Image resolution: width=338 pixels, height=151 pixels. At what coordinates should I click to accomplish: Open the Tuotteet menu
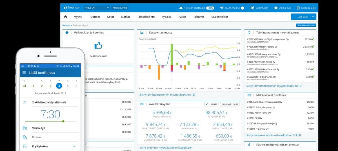(x=95, y=17)
